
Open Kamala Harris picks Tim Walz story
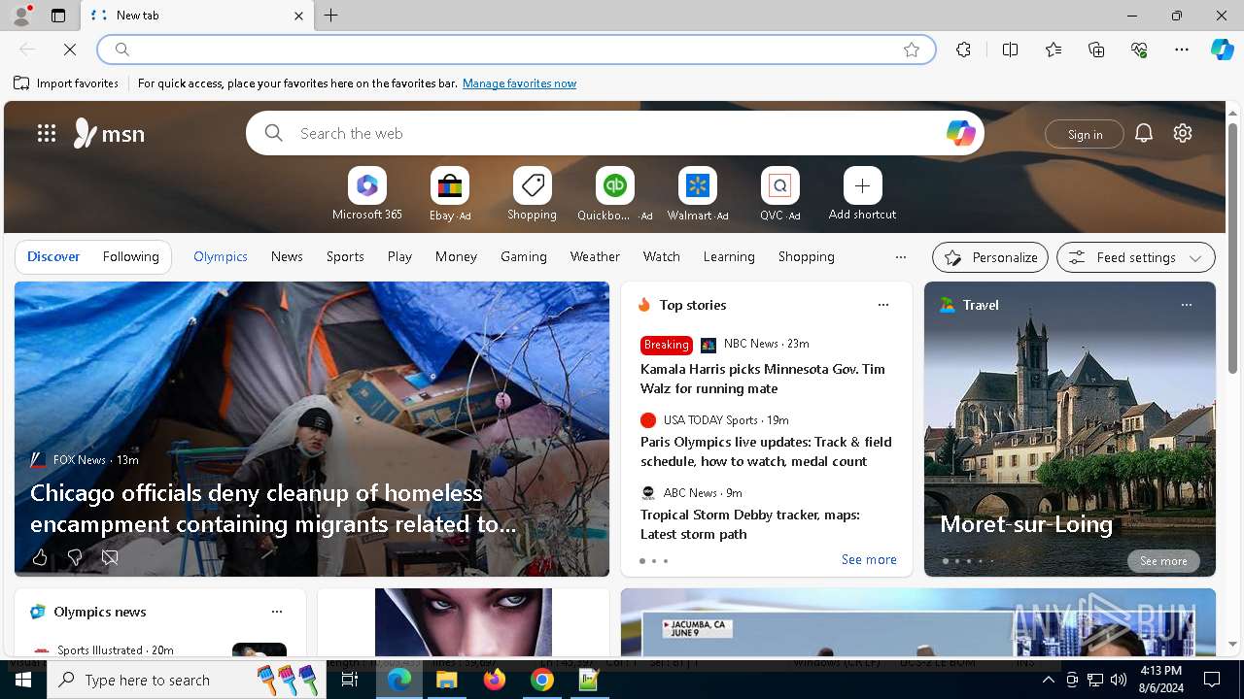763,379
